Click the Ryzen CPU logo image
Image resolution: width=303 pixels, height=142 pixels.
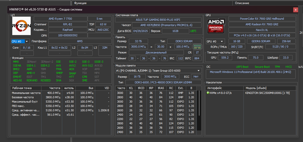pyautogui.click(x=21, y=26)
